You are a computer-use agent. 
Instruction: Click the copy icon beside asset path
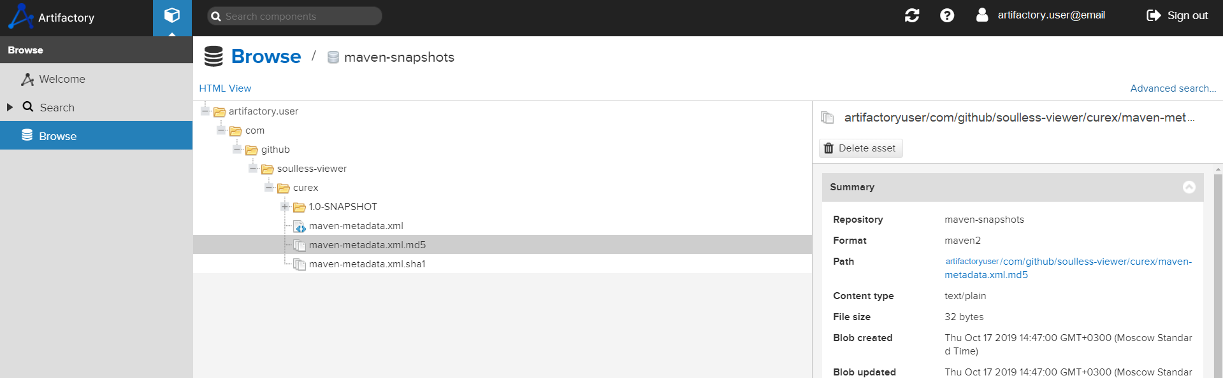[827, 118]
